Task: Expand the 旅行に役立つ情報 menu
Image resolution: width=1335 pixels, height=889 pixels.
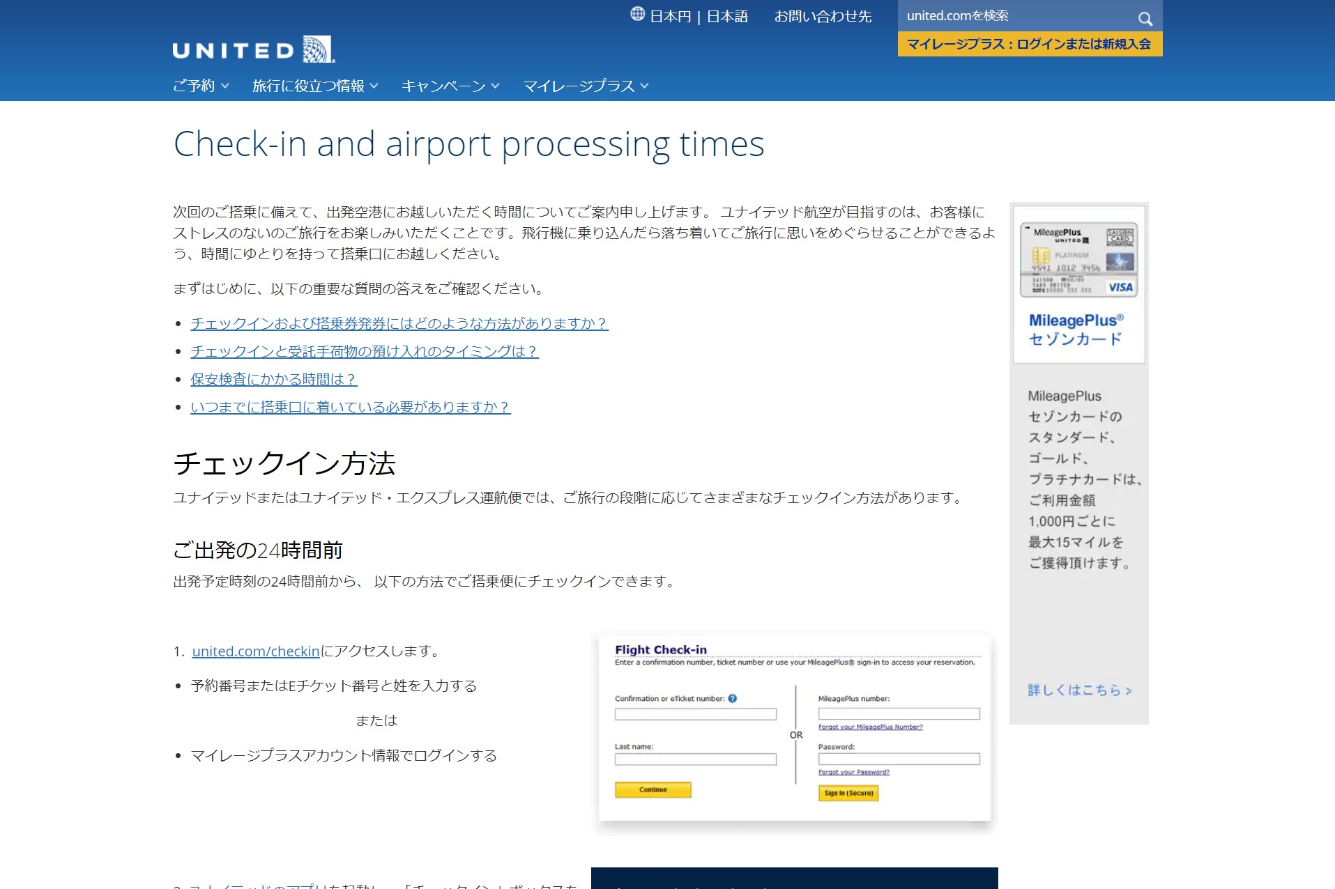Action: (315, 86)
